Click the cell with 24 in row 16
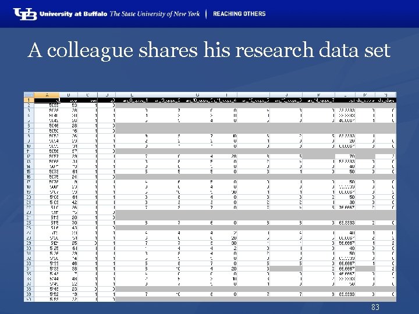This screenshot has height=314, width=419. pos(69,177)
